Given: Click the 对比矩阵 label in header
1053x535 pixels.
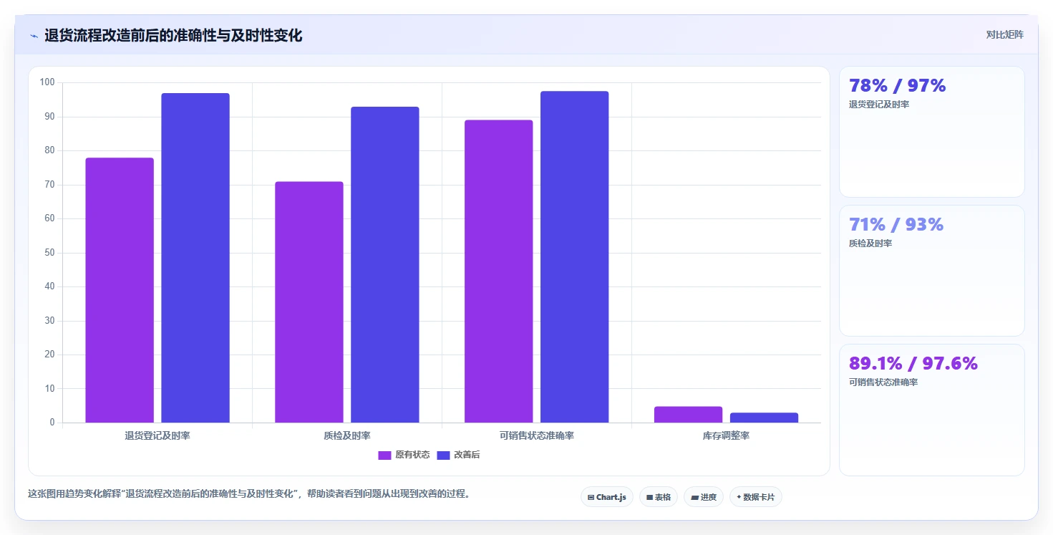Looking at the screenshot, I should tap(1005, 34).
